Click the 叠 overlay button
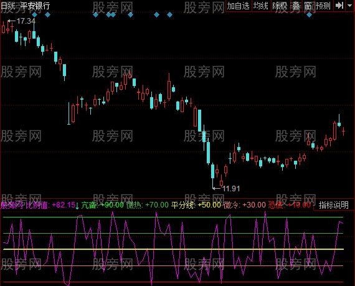This screenshot has width=355, height=286. (x=296, y=6)
